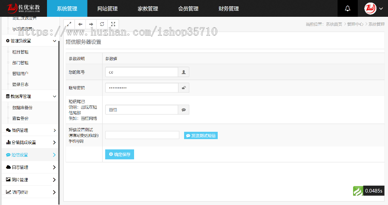
Task: Go to 会员管理 tab
Action: (x=188, y=9)
